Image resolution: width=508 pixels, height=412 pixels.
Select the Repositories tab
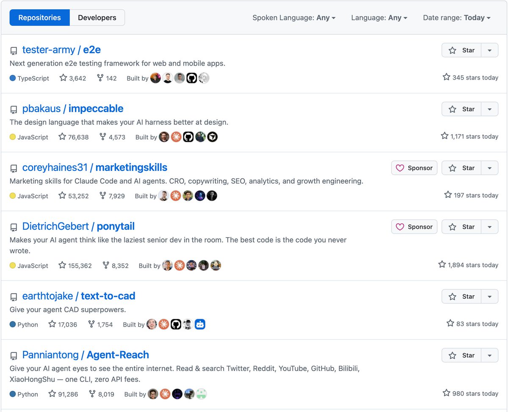click(40, 18)
